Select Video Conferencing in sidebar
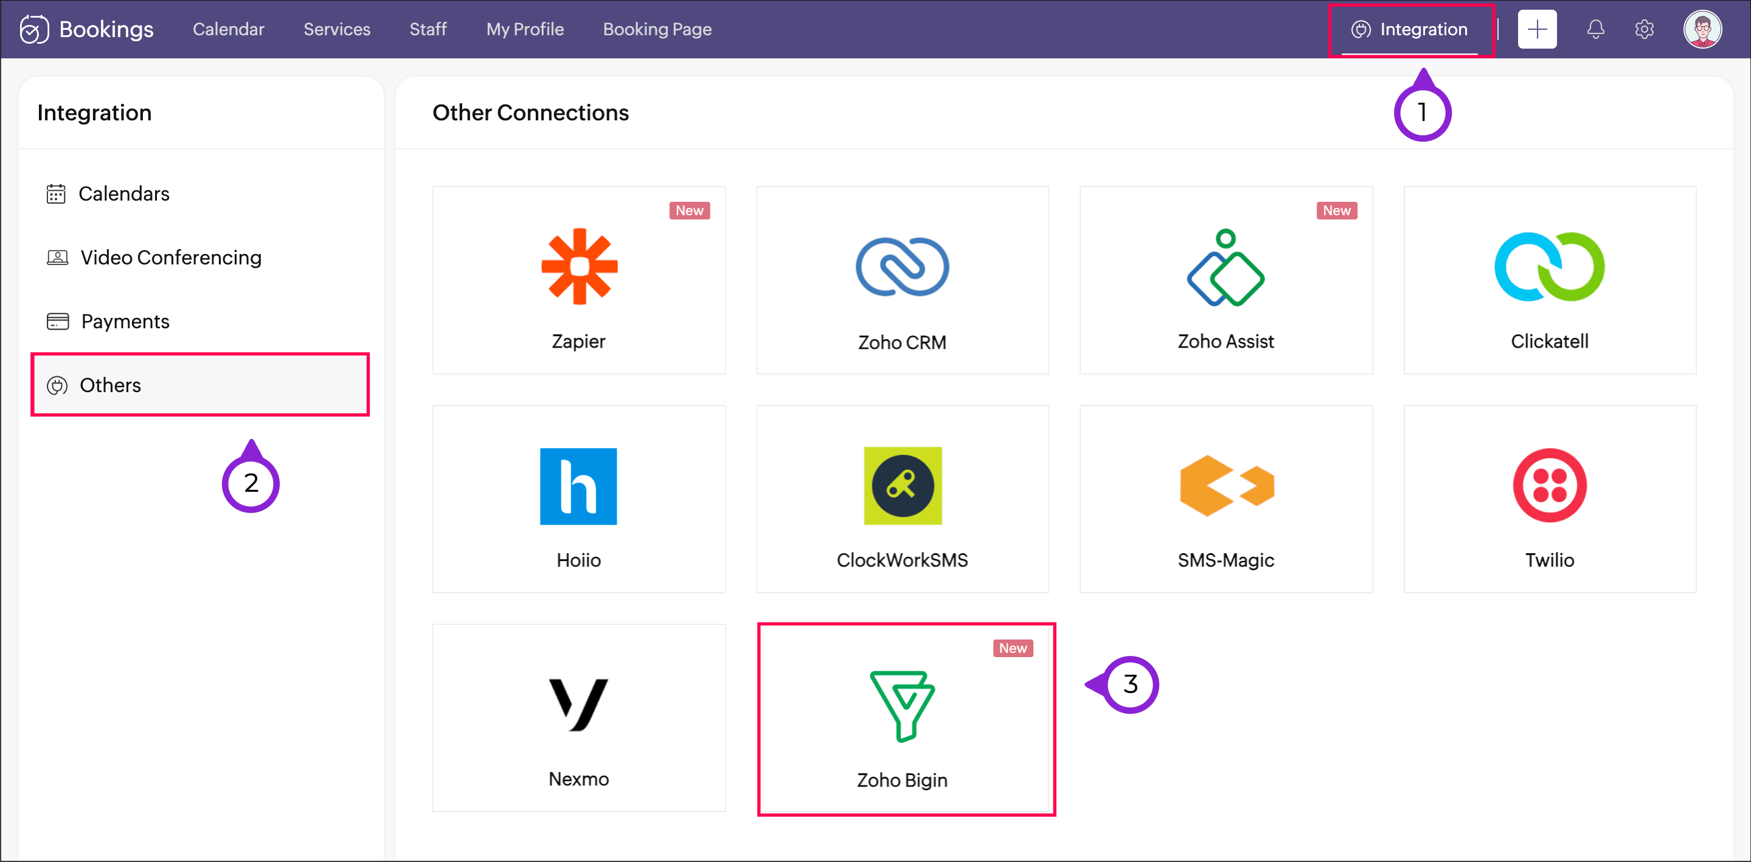The width and height of the screenshot is (1751, 862). pyautogui.click(x=171, y=258)
